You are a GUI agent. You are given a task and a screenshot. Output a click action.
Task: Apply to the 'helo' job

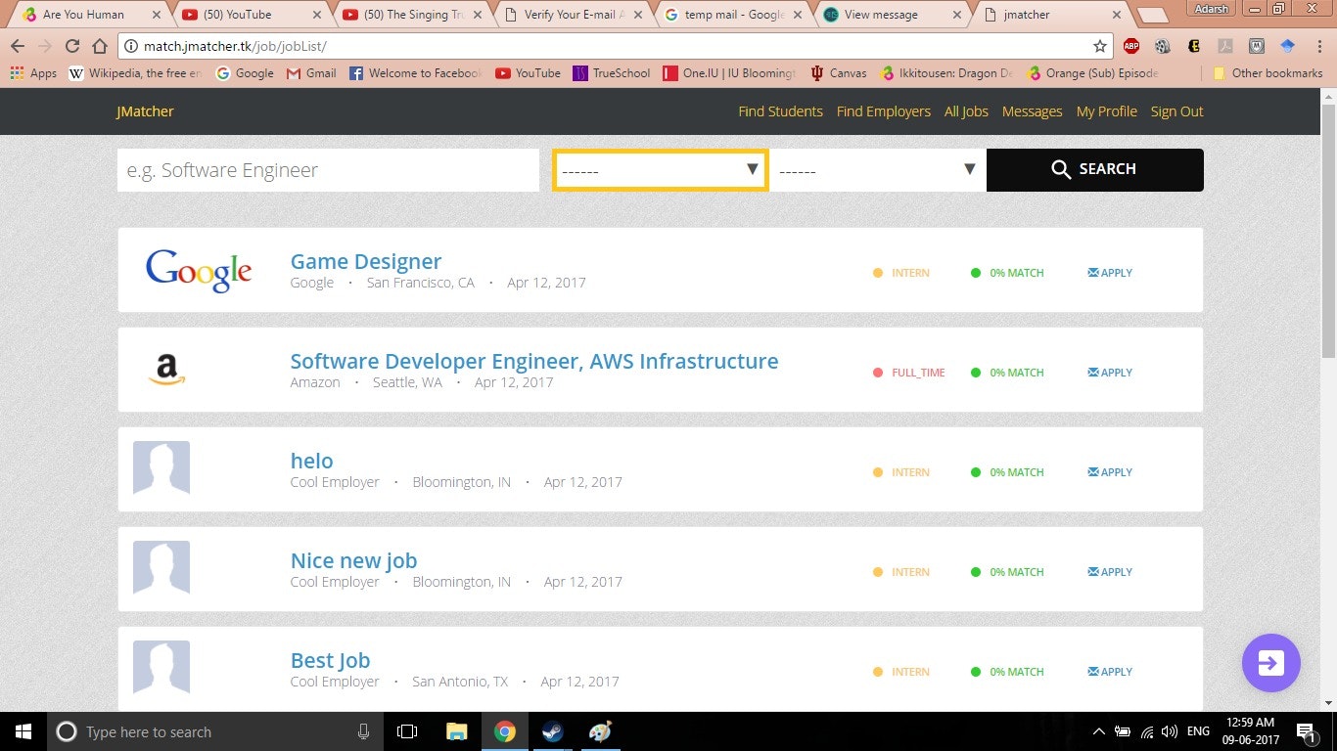pyautogui.click(x=1110, y=472)
